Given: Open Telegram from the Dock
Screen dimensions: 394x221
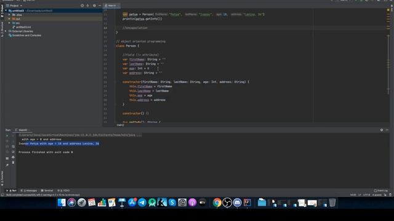Looking at the screenshot, I should 142,203.
